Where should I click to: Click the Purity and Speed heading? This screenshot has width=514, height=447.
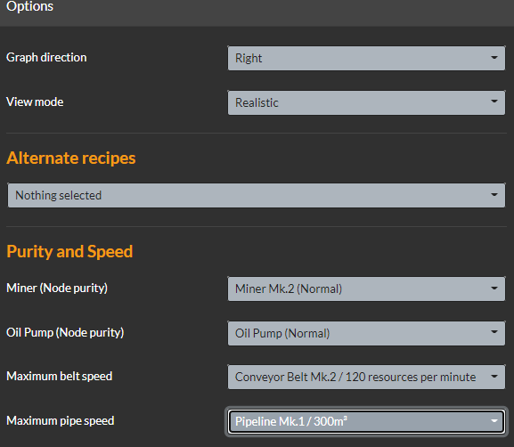(69, 252)
